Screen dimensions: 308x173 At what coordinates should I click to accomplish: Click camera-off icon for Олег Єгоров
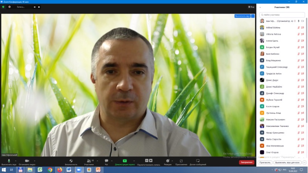point(302,152)
